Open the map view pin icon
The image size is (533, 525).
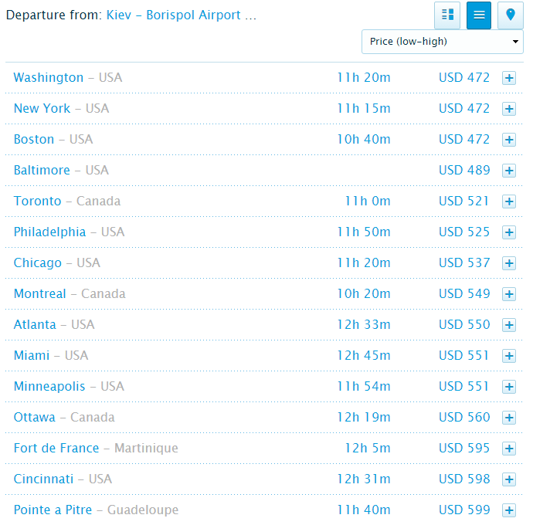coord(511,15)
